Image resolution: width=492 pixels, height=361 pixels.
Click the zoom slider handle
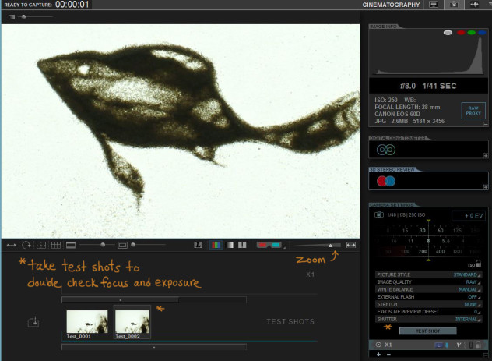click(x=331, y=245)
